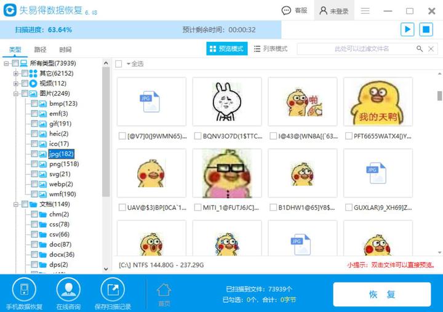Open customer service 客服 chat icon
Viewport: 443px width, 312px height.
(x=286, y=10)
